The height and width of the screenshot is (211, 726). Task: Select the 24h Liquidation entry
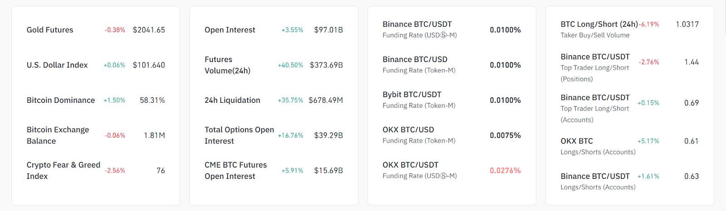coord(232,101)
